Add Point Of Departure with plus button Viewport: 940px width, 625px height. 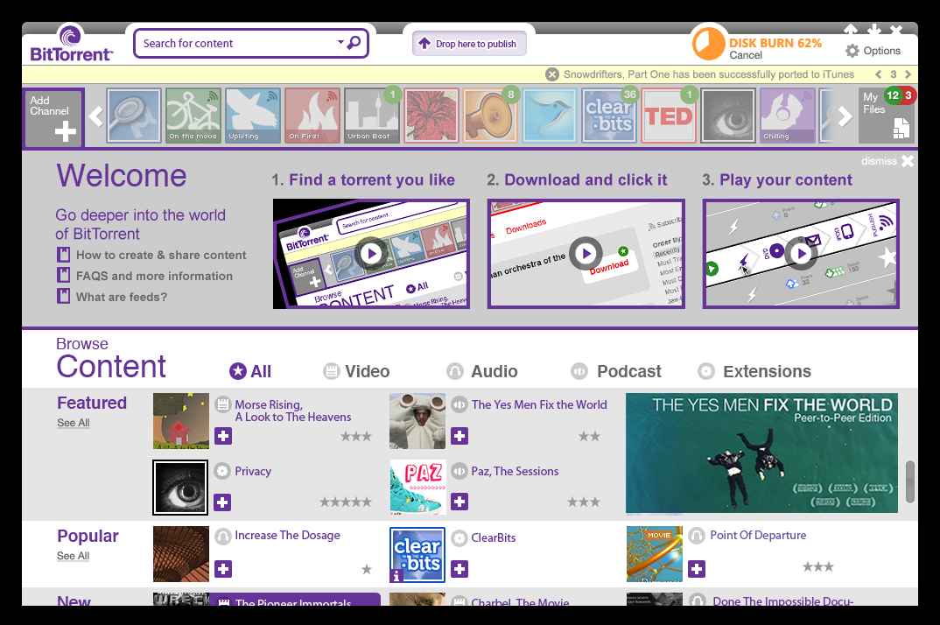pyautogui.click(x=697, y=569)
